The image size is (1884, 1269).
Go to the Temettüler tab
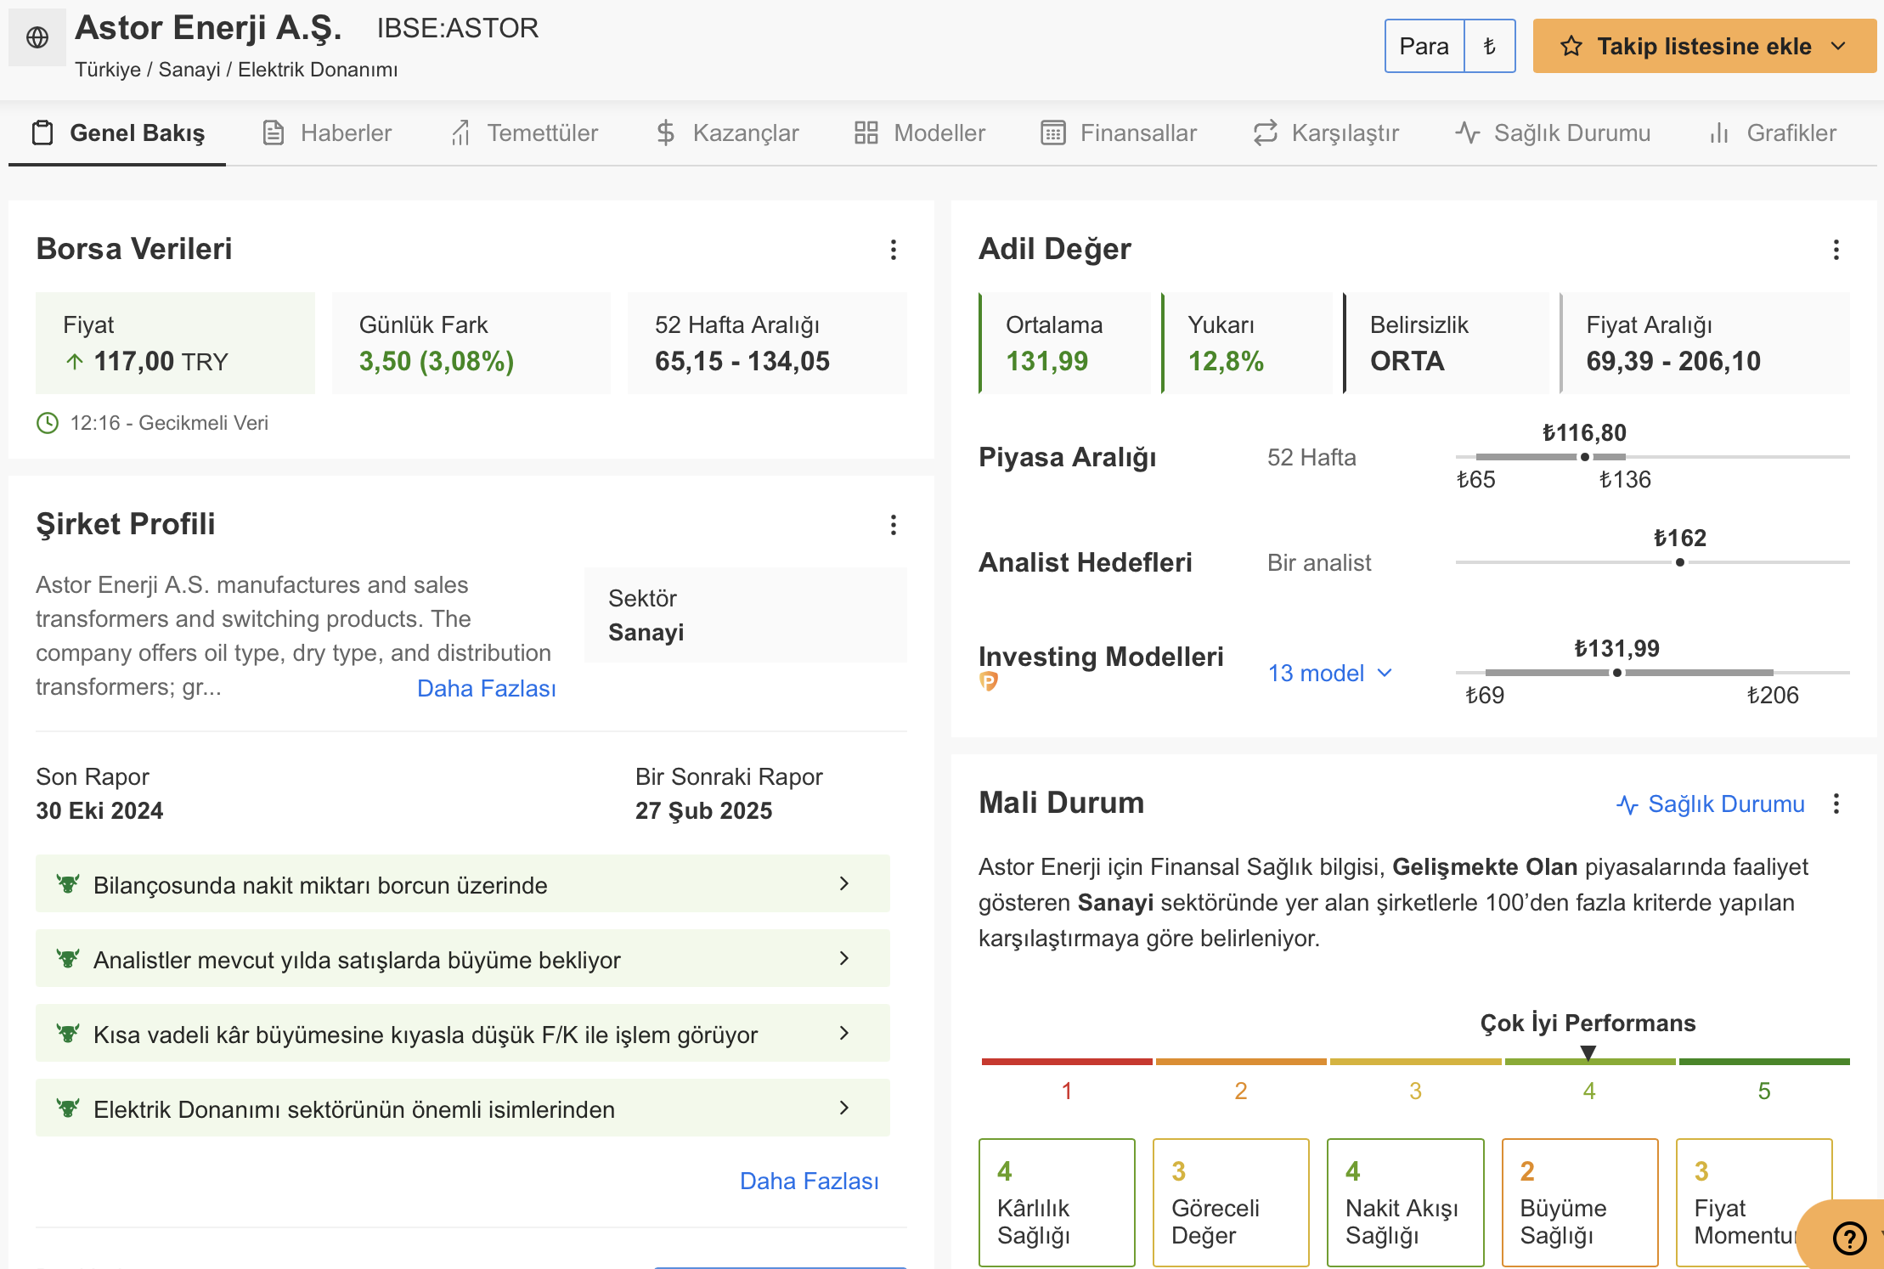click(x=524, y=133)
